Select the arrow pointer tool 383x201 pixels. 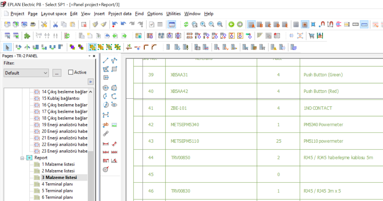pyautogui.click(x=7, y=47)
